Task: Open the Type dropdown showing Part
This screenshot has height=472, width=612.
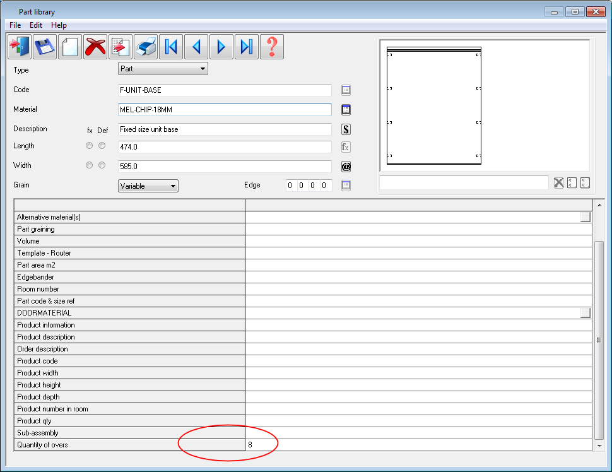Action: tap(163, 69)
